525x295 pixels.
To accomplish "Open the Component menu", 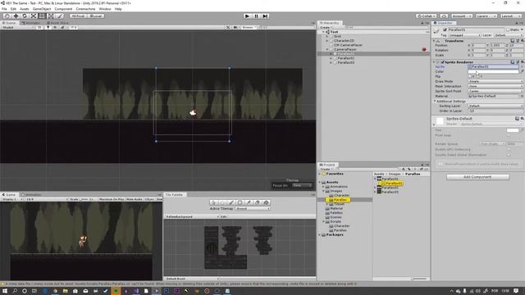I will pyautogui.click(x=63, y=9).
